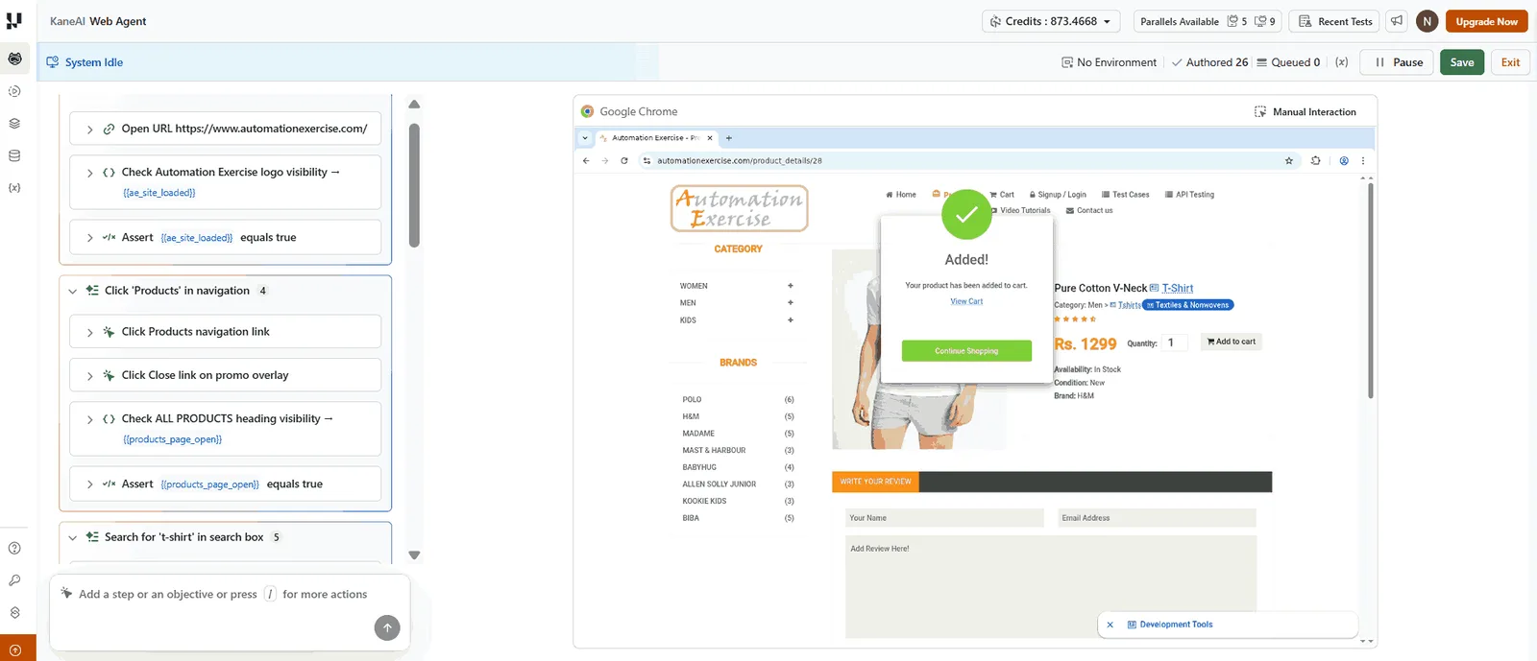Click the step list scroll-up arrow

click(x=414, y=105)
